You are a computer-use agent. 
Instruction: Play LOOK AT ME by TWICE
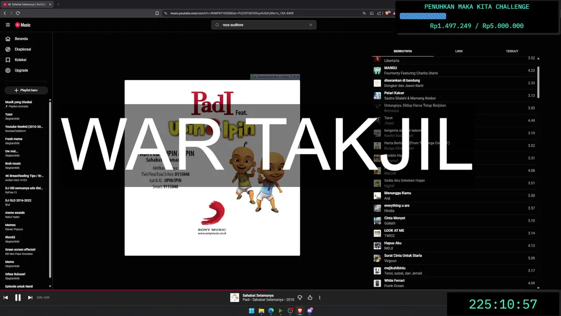point(454,233)
